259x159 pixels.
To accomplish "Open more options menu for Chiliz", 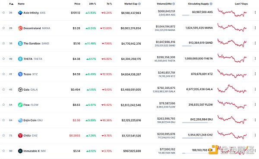I will click(255, 135).
